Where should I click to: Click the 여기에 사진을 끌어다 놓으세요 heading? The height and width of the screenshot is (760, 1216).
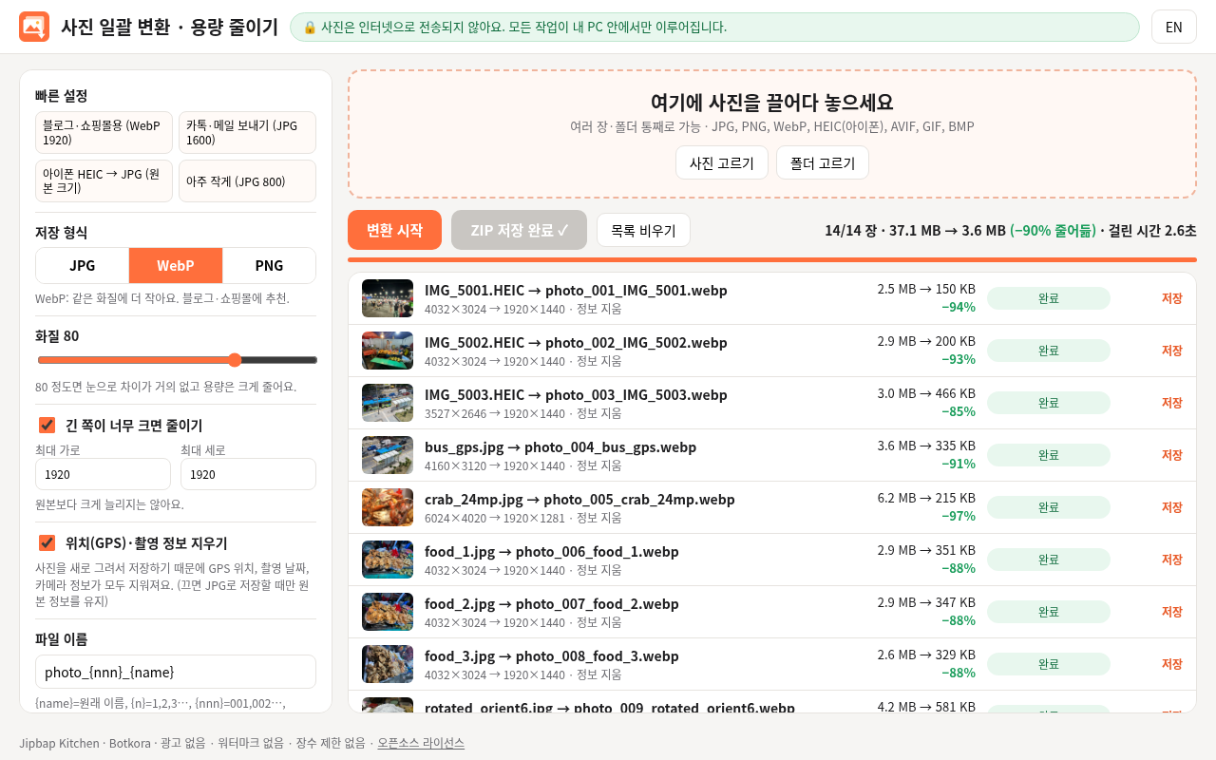(x=772, y=103)
